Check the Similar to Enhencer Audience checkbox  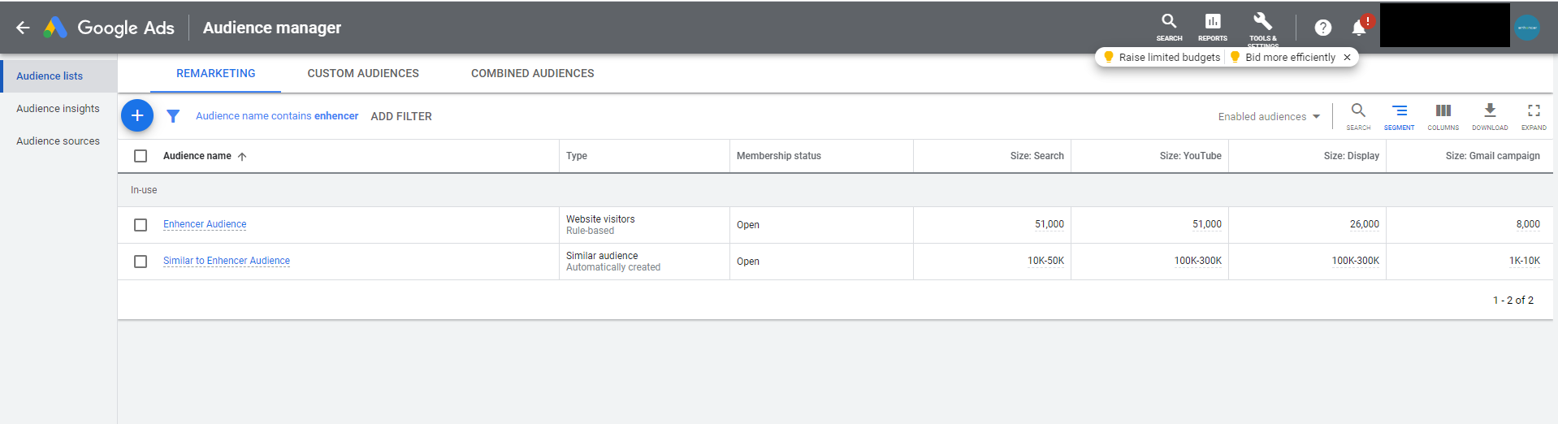point(141,262)
